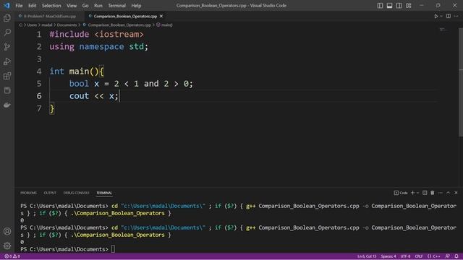Maximize the panel with chevron up

coord(448,193)
